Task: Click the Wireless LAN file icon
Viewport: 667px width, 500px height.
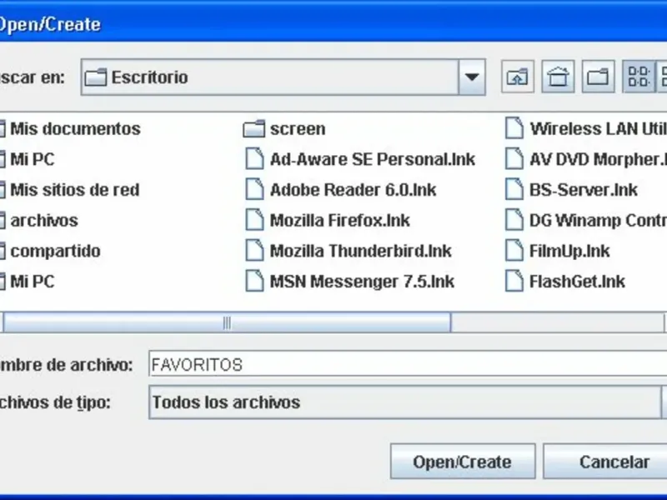Action: pos(514,129)
